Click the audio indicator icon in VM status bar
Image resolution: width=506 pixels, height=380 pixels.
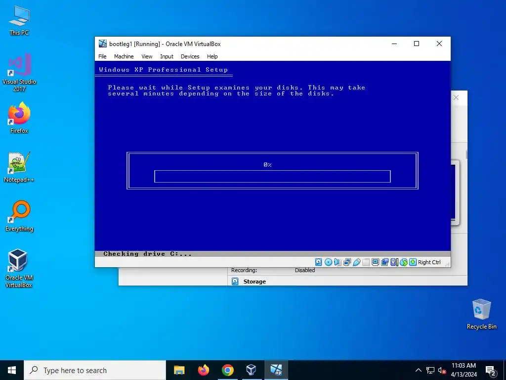tap(337, 262)
